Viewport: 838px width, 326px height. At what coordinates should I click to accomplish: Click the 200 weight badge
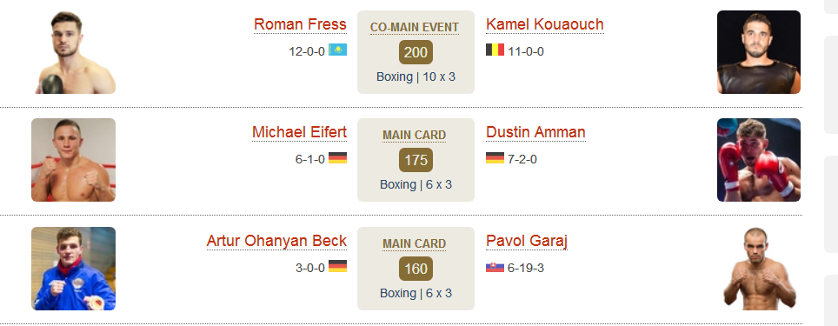coord(416,52)
